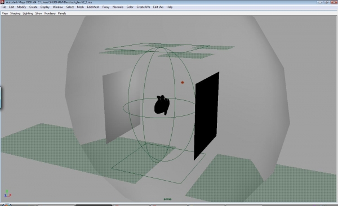The height and width of the screenshot is (206, 338).
Task: Open the Edit UVs menu
Action: tap(158, 7)
